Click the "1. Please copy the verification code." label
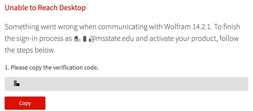Screen dimensions: 253x111 pyautogui.click(x=51, y=68)
